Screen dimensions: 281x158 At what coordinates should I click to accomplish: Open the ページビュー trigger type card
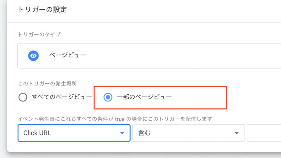pos(149,56)
